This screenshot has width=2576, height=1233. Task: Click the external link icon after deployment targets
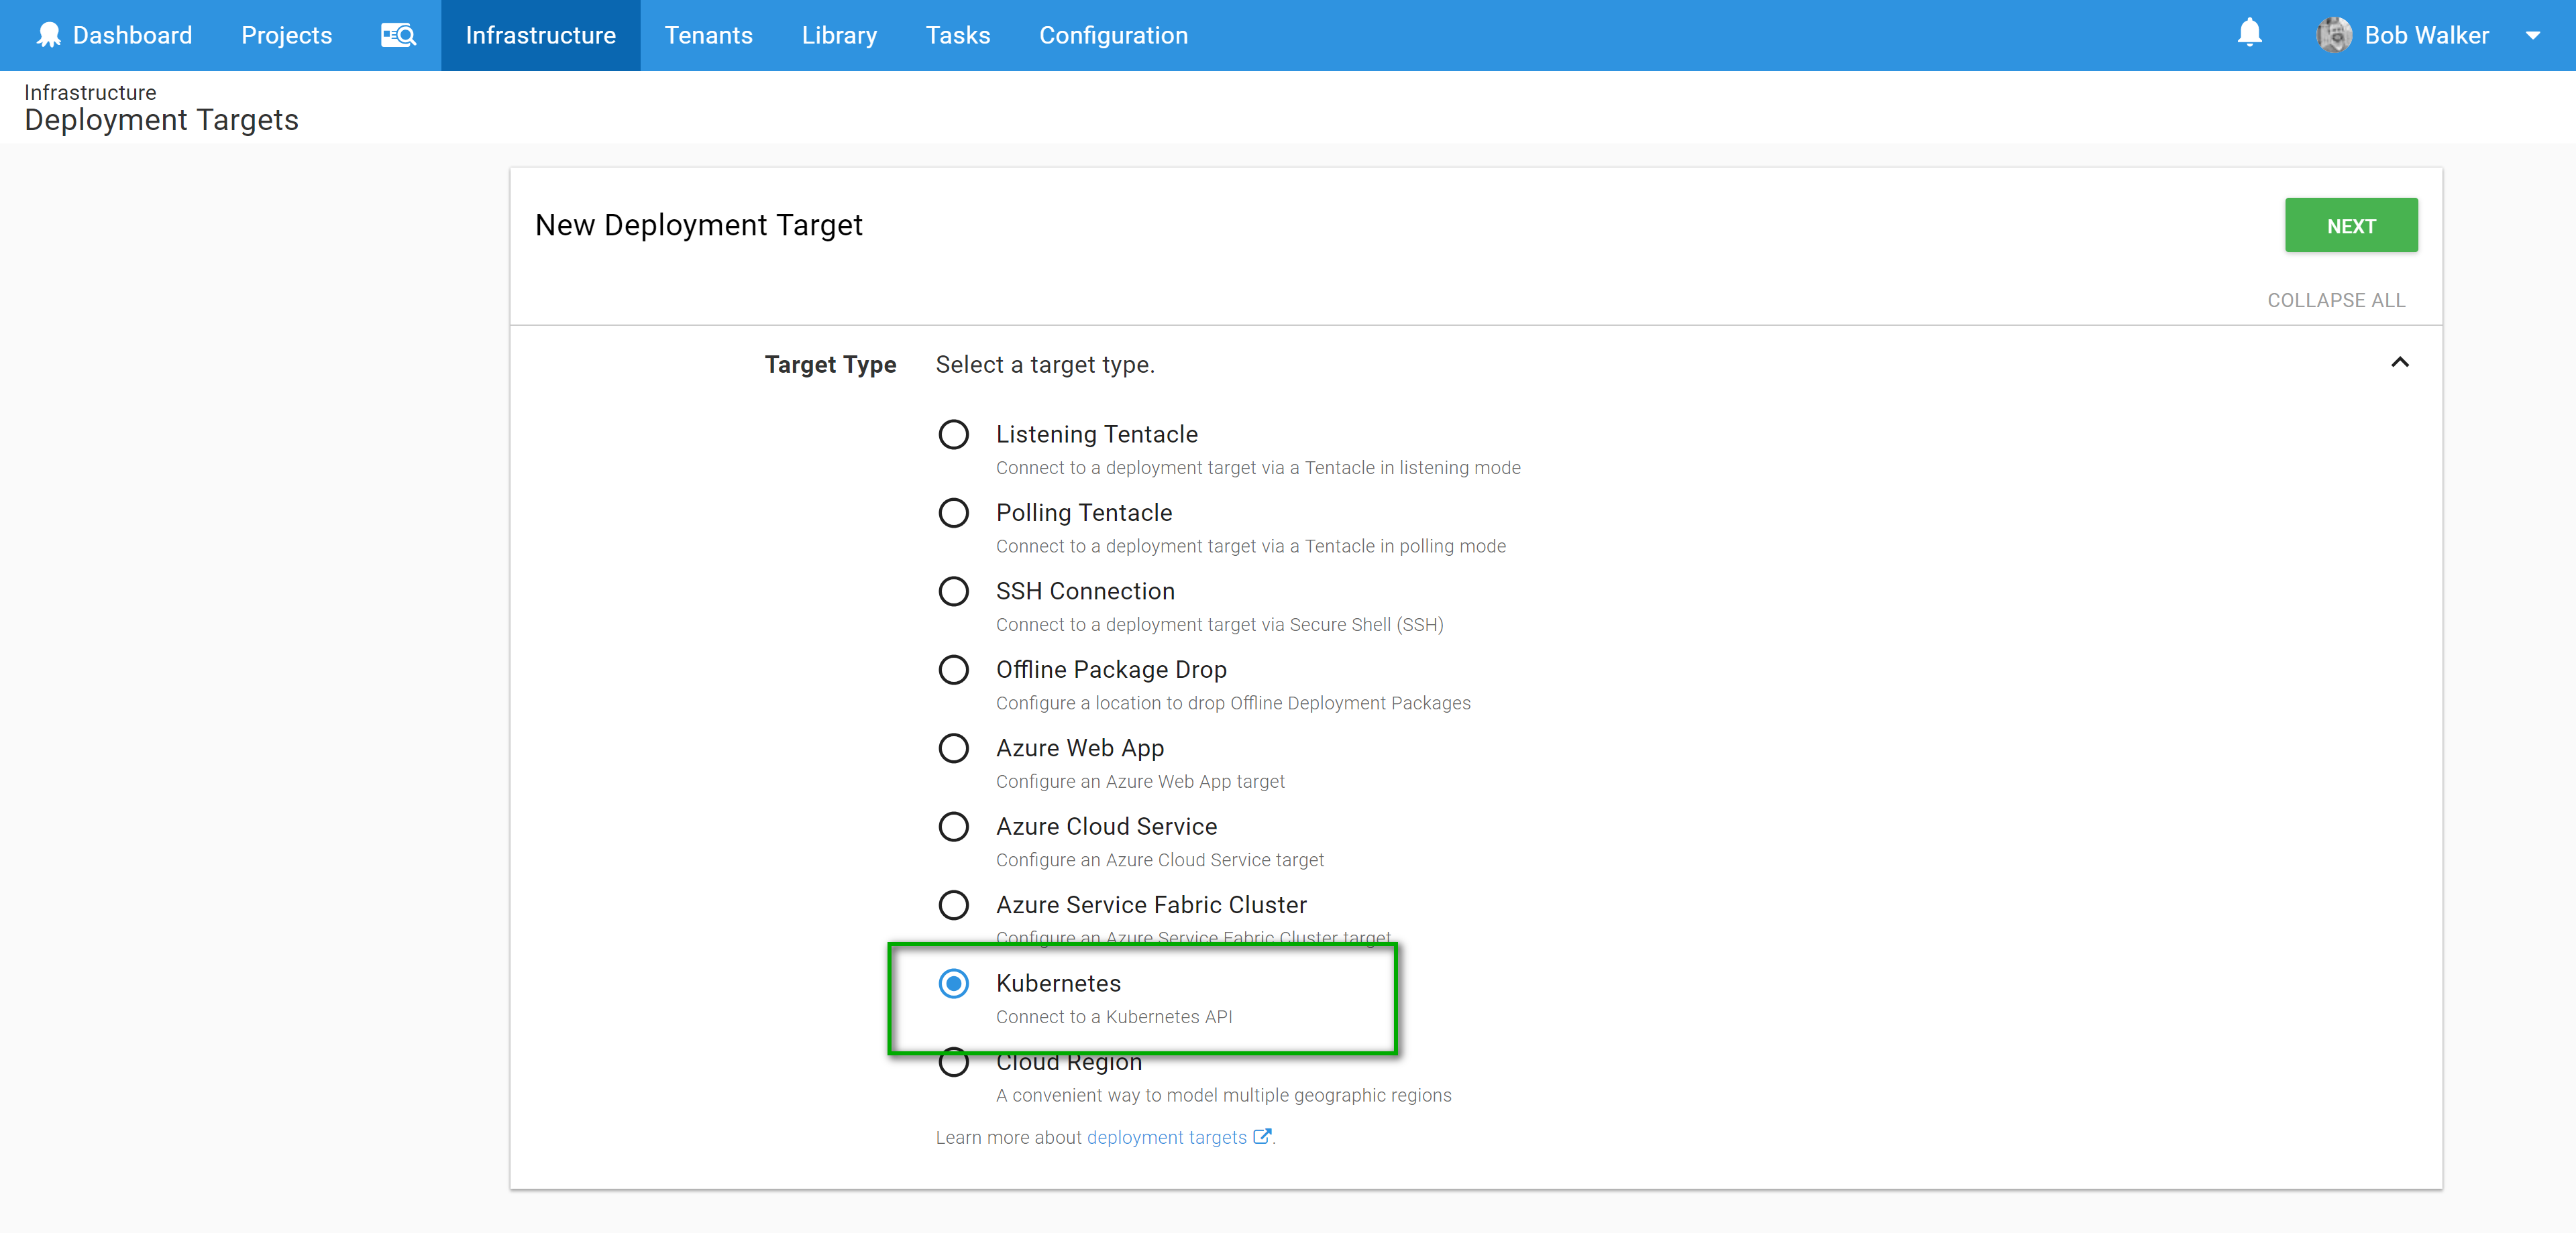click(x=1262, y=1136)
